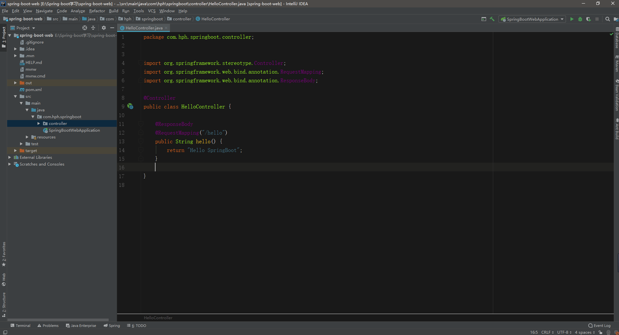Open the Refactor menu
This screenshot has width=619, height=335.
(97, 11)
